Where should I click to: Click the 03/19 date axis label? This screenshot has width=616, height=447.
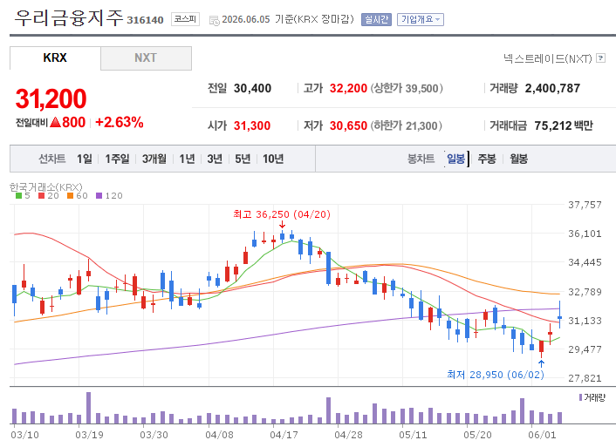point(90,435)
